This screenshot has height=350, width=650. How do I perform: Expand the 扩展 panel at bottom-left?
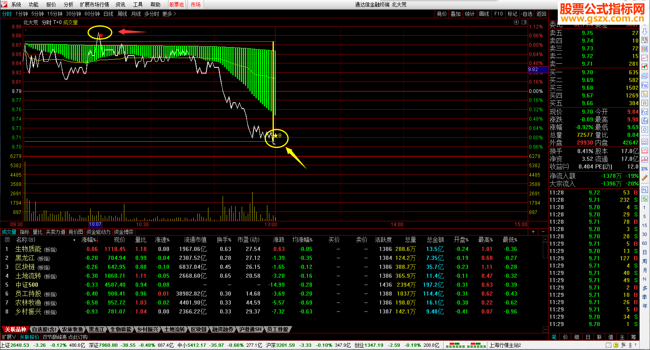click(9, 337)
